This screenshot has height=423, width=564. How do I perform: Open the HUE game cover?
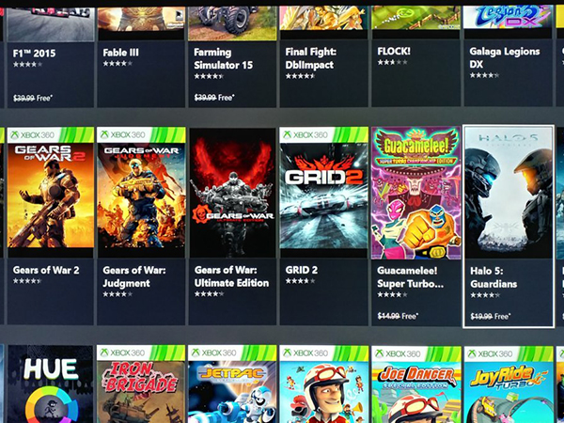click(x=51, y=384)
